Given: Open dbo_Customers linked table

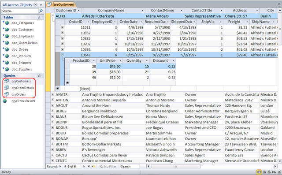Looking at the screenshot, I should [x=22, y=30].
